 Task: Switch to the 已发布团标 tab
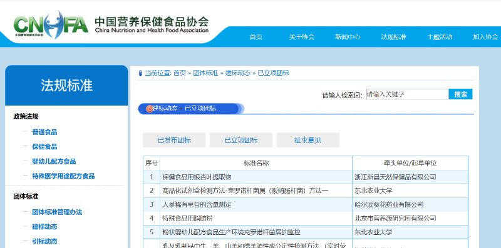coord(174,141)
